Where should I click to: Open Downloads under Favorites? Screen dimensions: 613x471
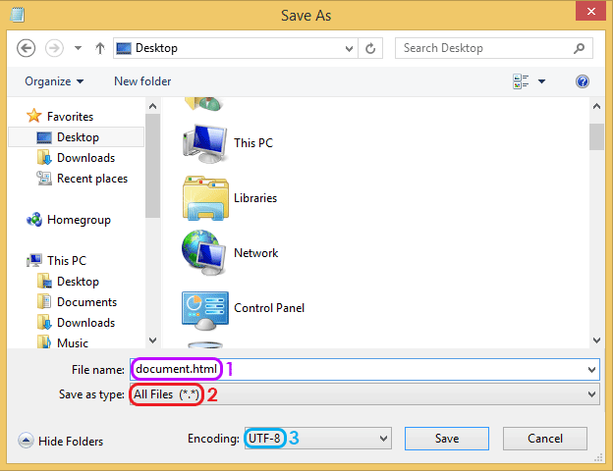pyautogui.click(x=85, y=158)
